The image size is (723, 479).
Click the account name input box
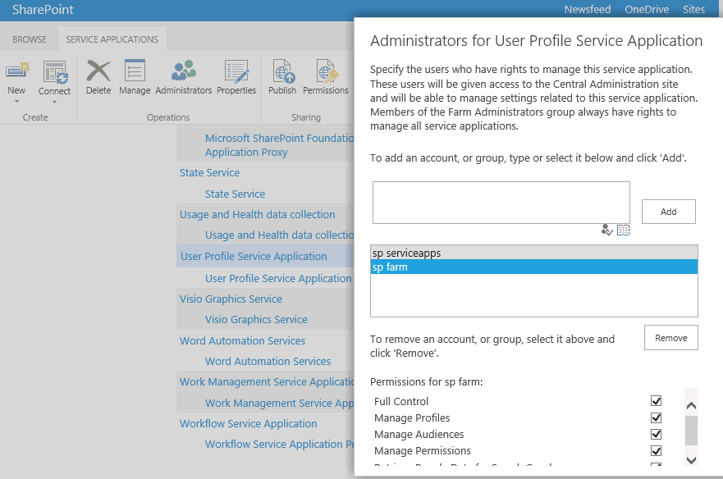[501, 203]
